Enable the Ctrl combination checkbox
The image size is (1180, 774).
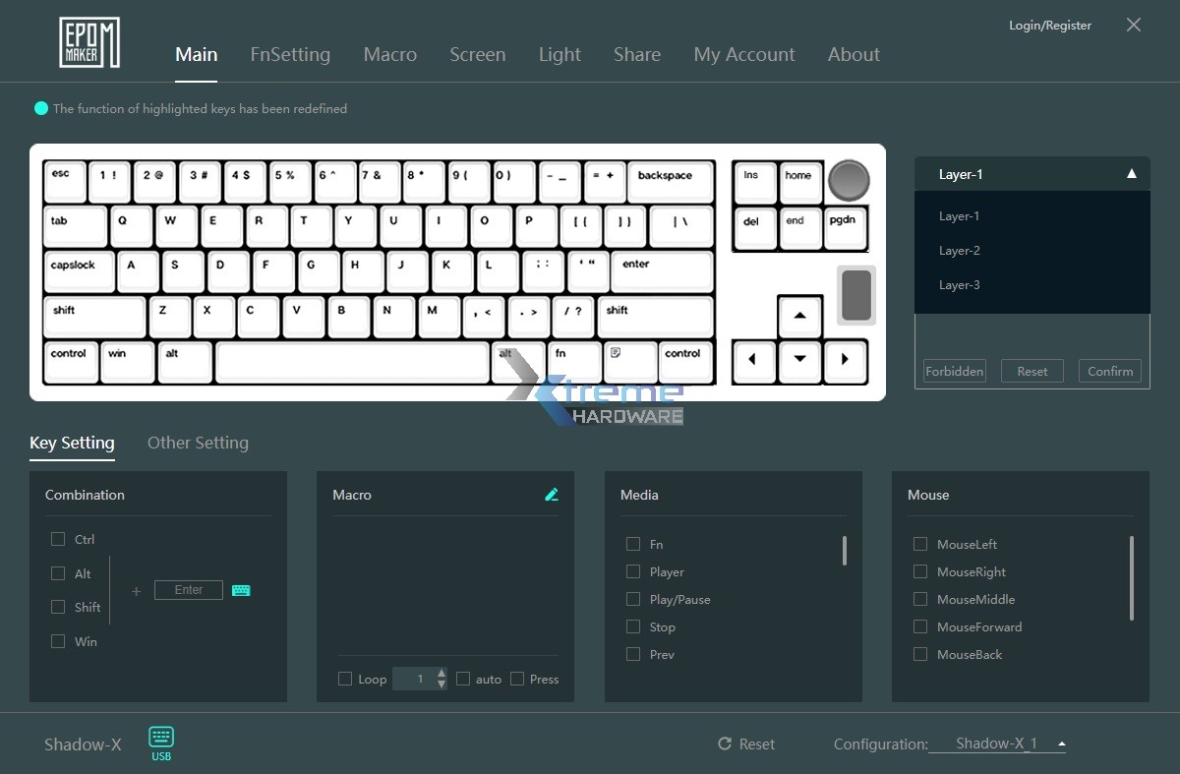tap(58, 539)
